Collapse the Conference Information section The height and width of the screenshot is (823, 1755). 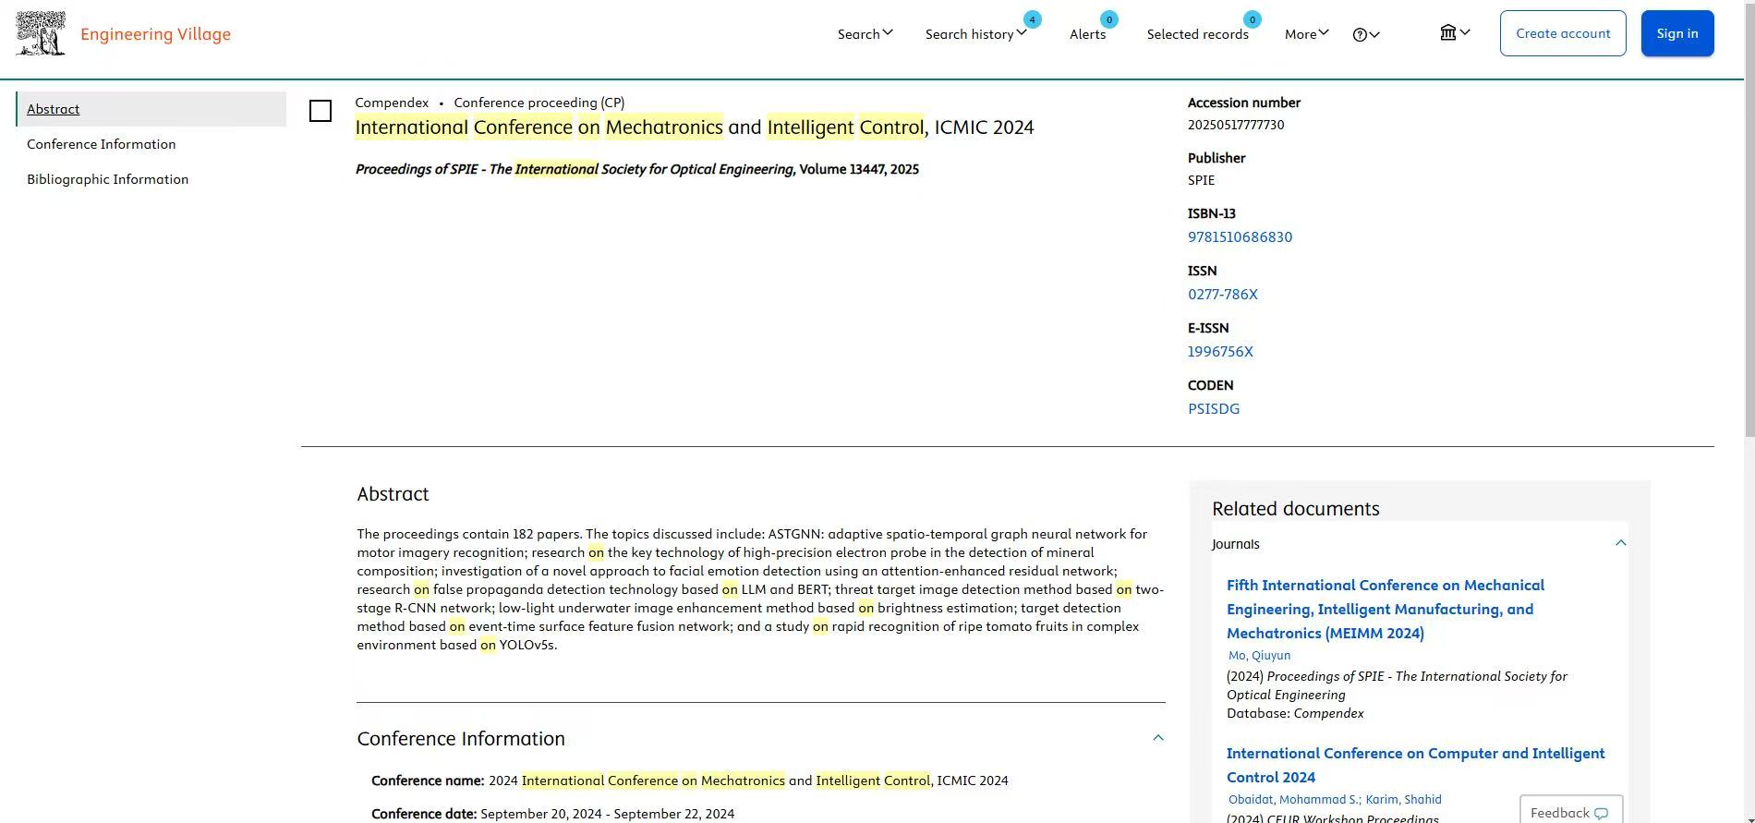(x=1158, y=738)
